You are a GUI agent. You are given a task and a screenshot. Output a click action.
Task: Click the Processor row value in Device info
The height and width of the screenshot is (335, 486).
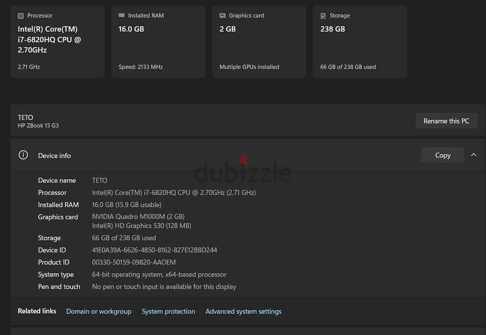174,193
